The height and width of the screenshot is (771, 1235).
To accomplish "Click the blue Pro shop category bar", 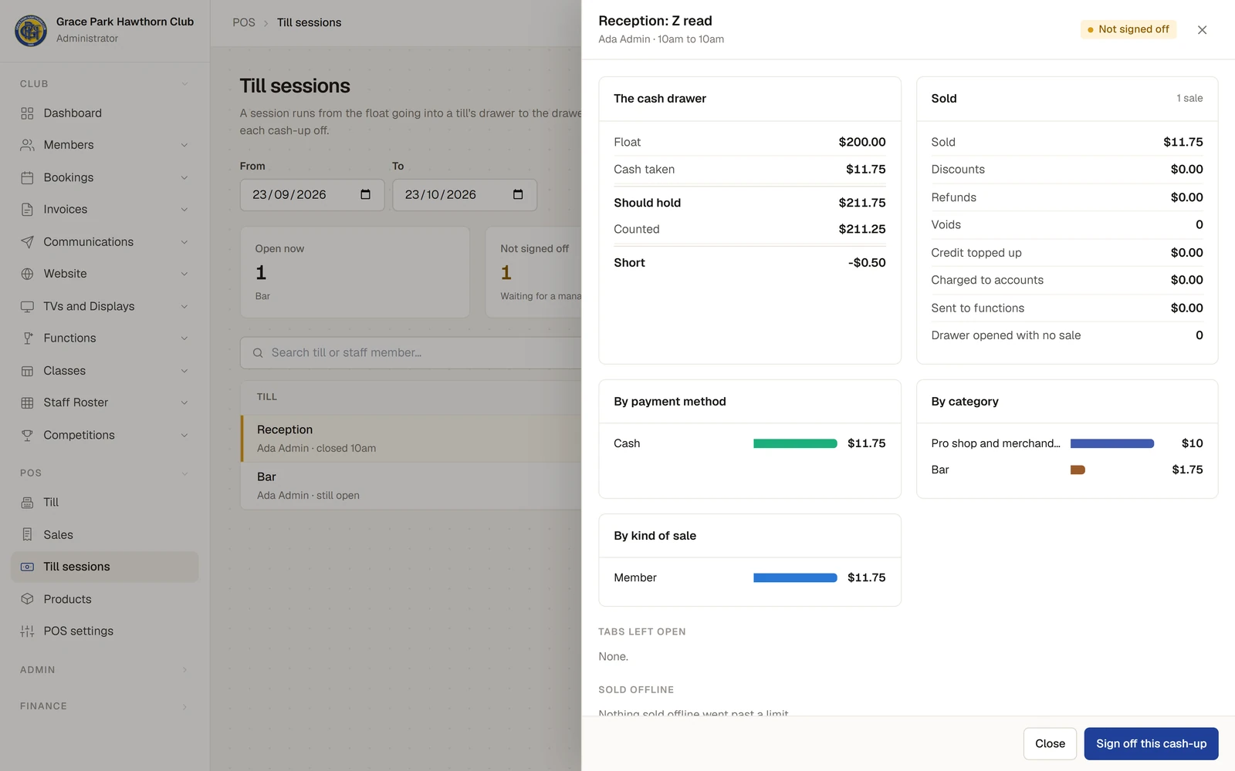I will click(x=1112, y=443).
